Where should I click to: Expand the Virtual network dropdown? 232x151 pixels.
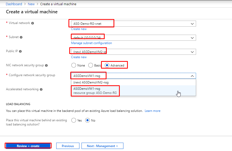pyautogui.click(x=192, y=24)
